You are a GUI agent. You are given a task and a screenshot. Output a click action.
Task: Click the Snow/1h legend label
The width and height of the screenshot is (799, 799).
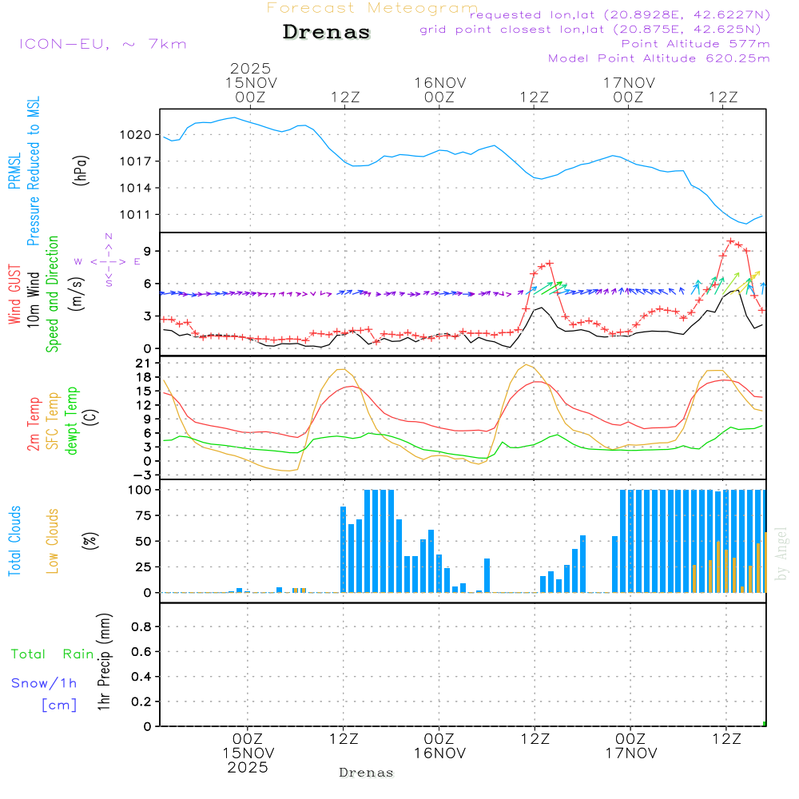[44, 683]
